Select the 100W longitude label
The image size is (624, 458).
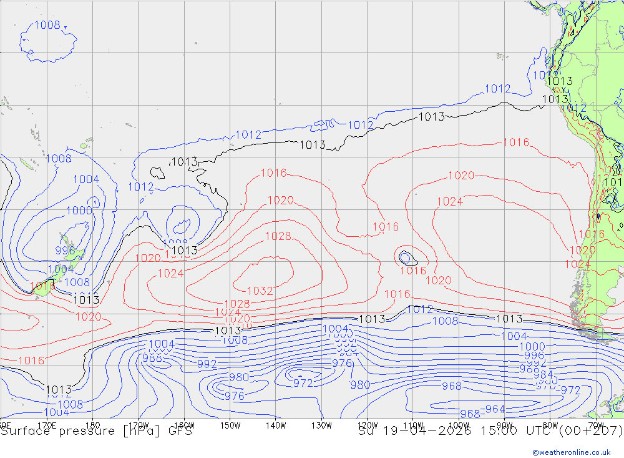[459, 426]
